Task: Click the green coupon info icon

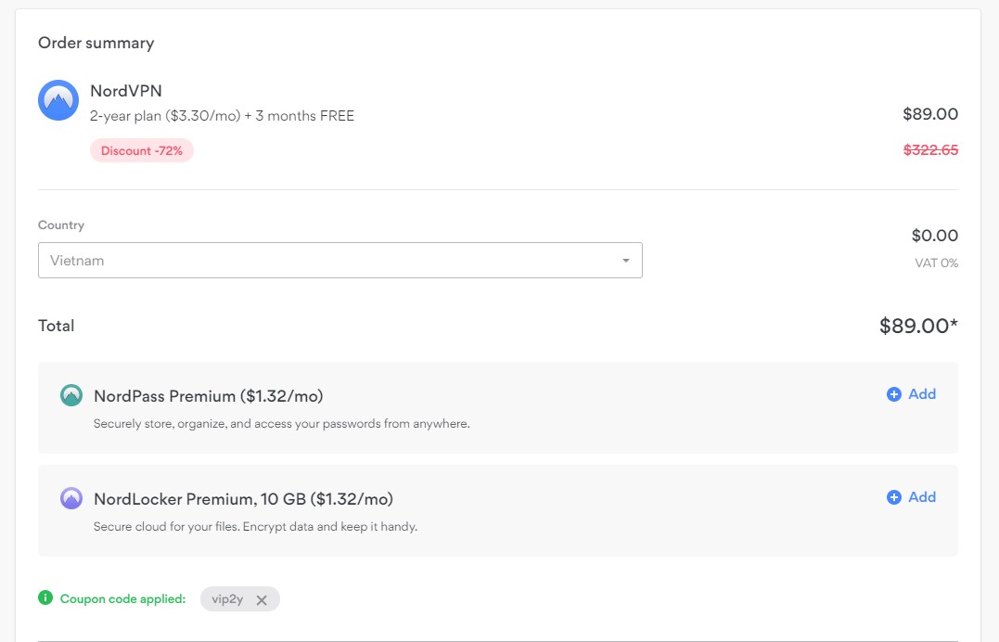Action: click(x=45, y=598)
